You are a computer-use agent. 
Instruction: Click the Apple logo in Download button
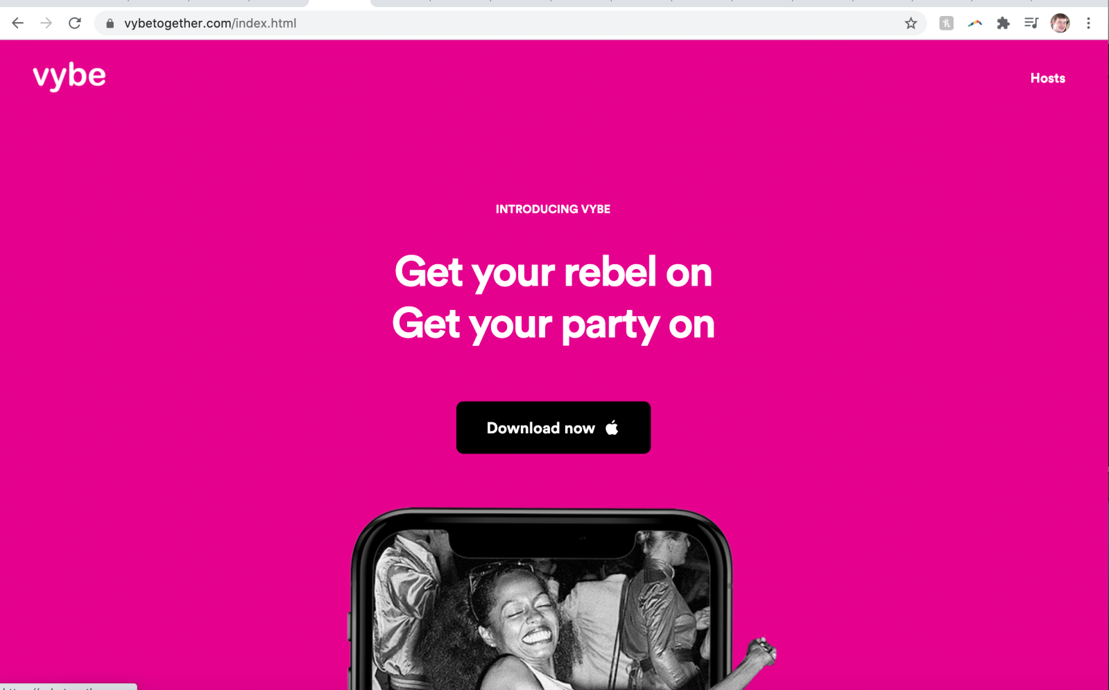tap(612, 427)
